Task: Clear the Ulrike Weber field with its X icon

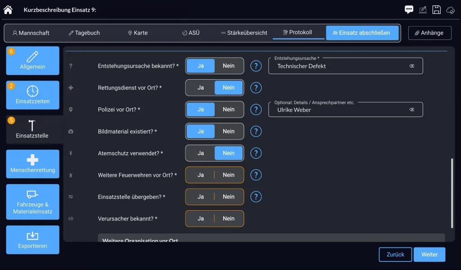Action: tap(412, 110)
